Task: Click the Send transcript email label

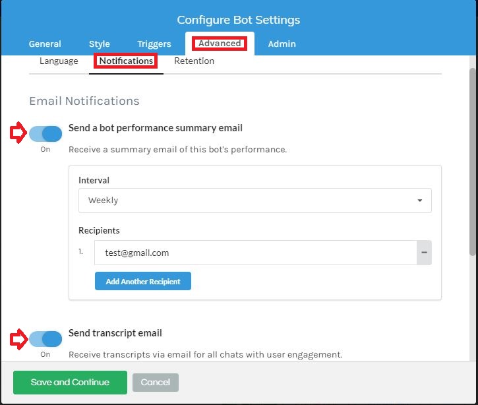Action: pyautogui.click(x=115, y=333)
